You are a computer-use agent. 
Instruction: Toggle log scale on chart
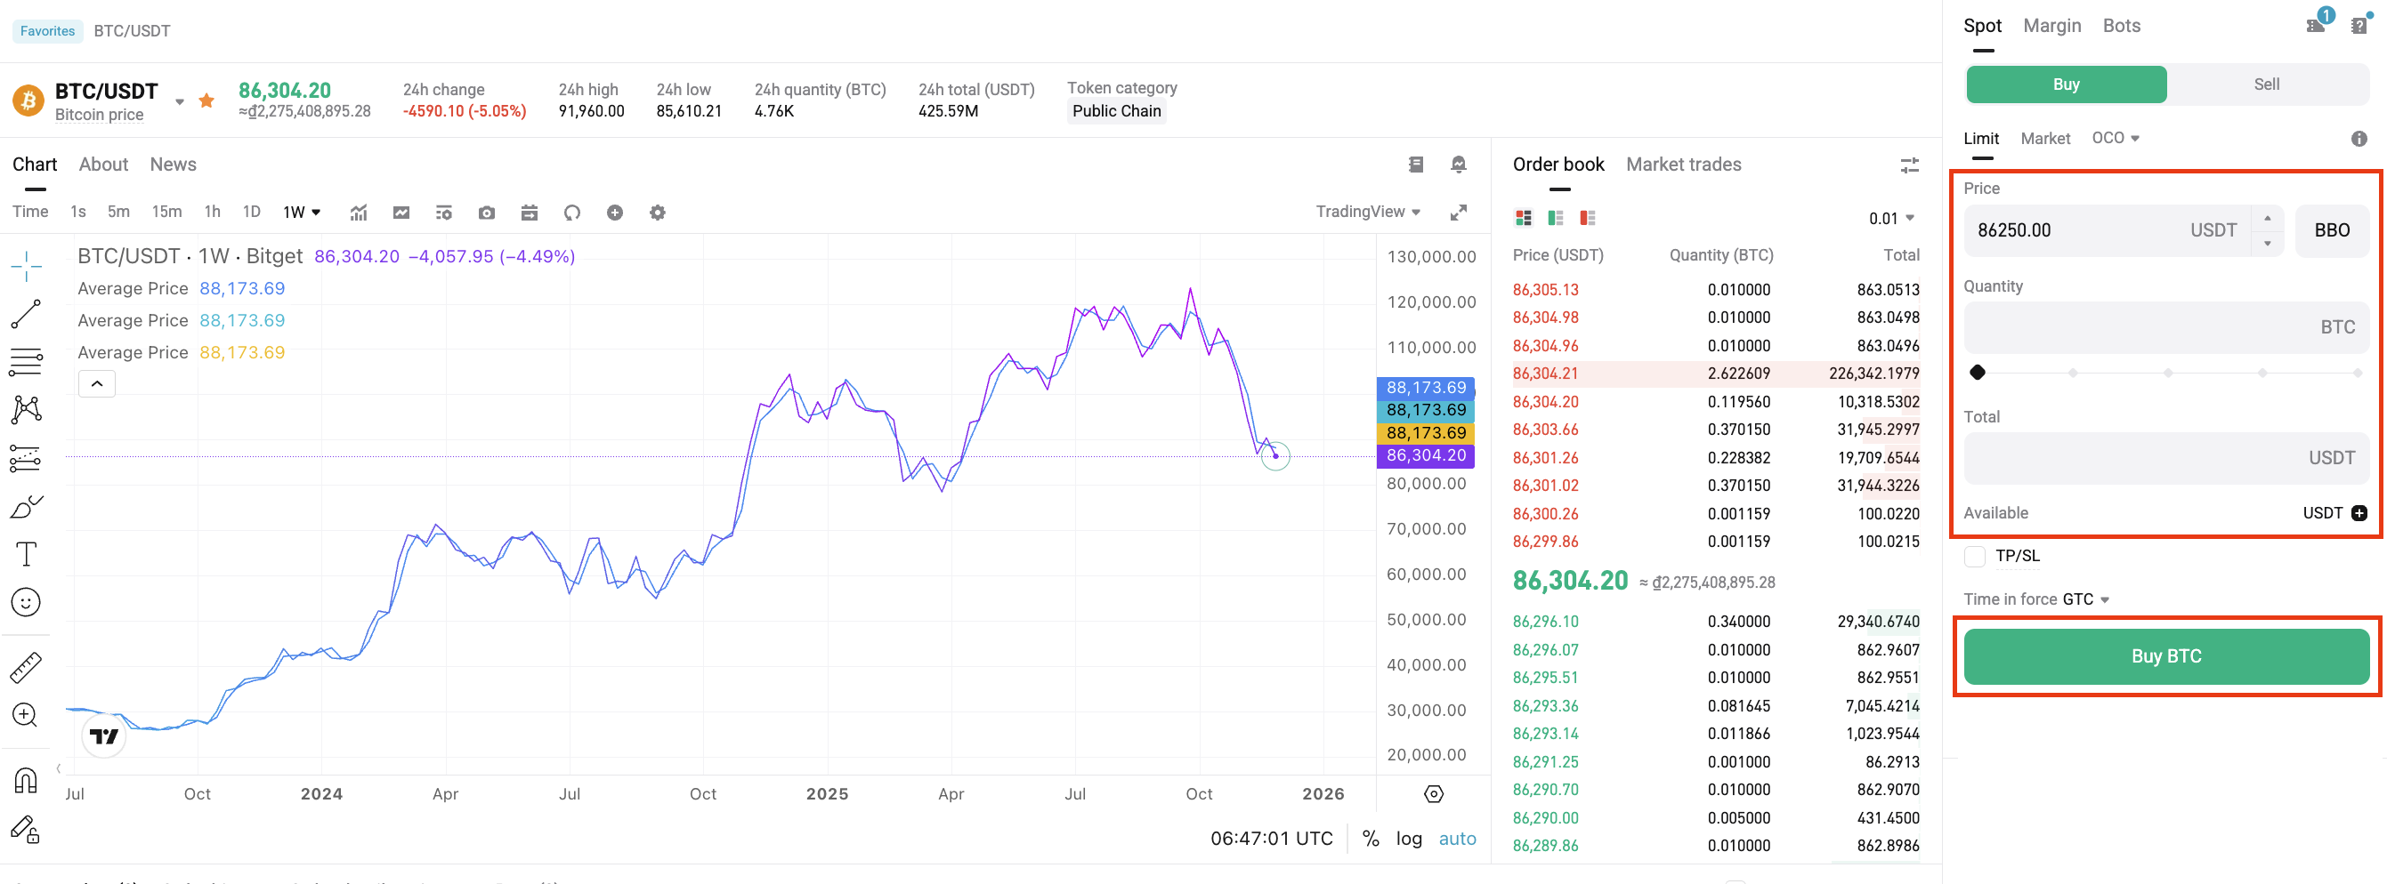(x=1409, y=839)
